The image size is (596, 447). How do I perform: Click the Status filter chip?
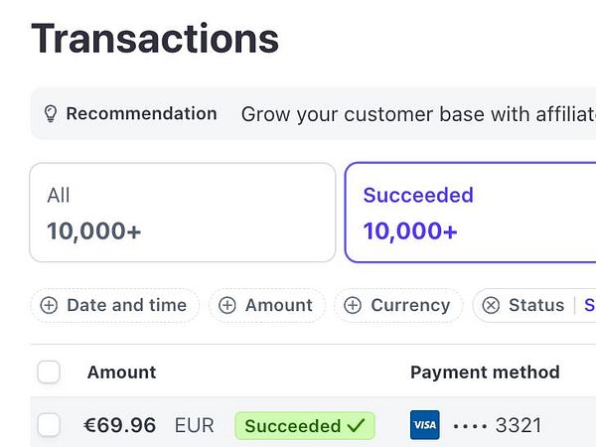tap(536, 306)
